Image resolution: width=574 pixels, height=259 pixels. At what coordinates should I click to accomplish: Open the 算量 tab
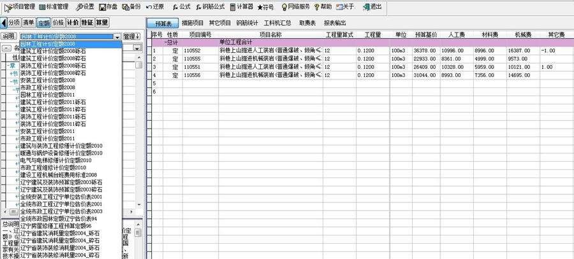click(102, 23)
